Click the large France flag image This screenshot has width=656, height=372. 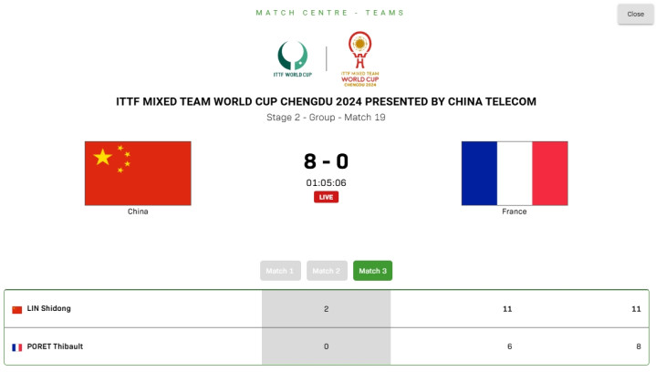515,173
